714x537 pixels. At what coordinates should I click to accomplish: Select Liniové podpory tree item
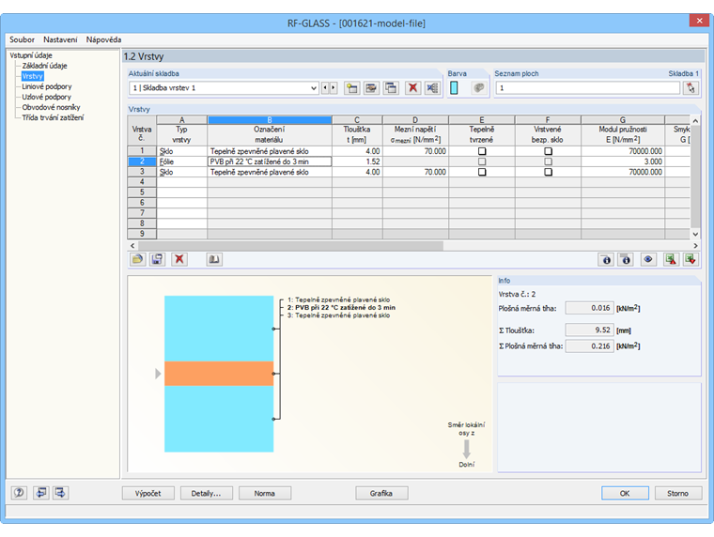point(47,86)
